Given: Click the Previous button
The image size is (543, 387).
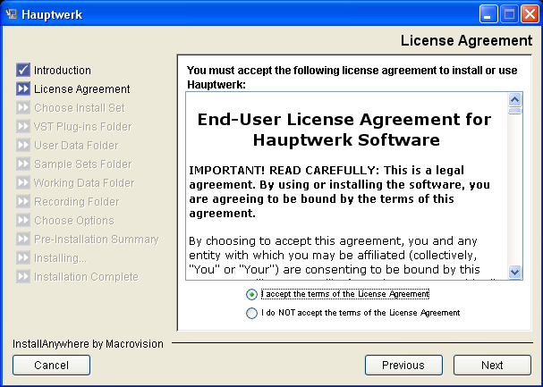Looking at the screenshot, I should pos(403,365).
